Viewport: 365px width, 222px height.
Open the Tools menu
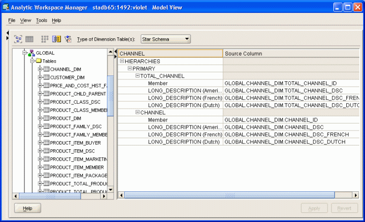pos(41,21)
